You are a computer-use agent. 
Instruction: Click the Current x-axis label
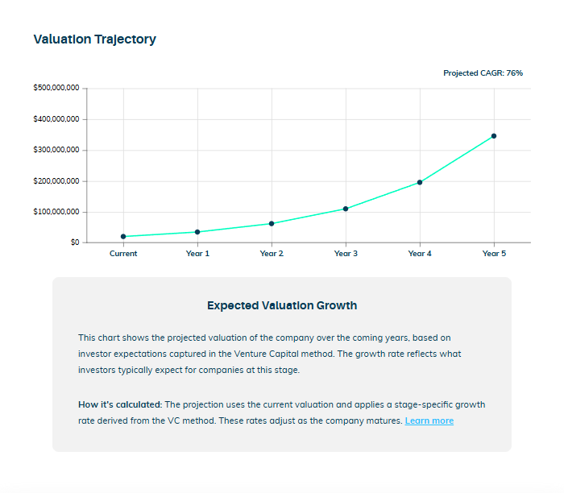click(x=123, y=254)
